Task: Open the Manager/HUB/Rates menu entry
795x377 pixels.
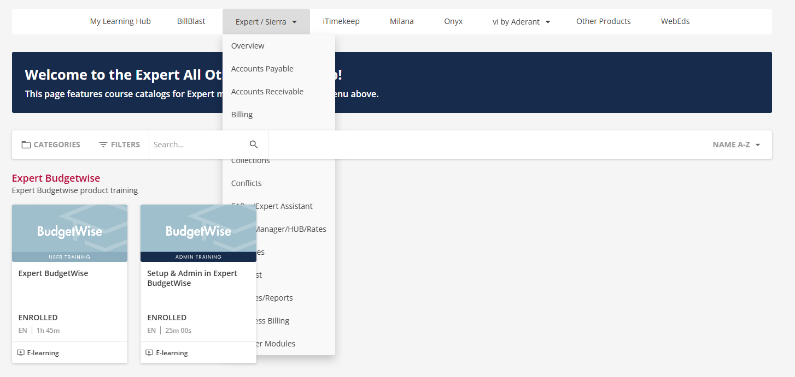Action: click(291, 229)
